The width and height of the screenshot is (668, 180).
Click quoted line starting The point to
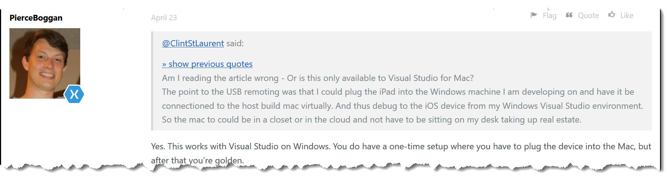(x=398, y=92)
